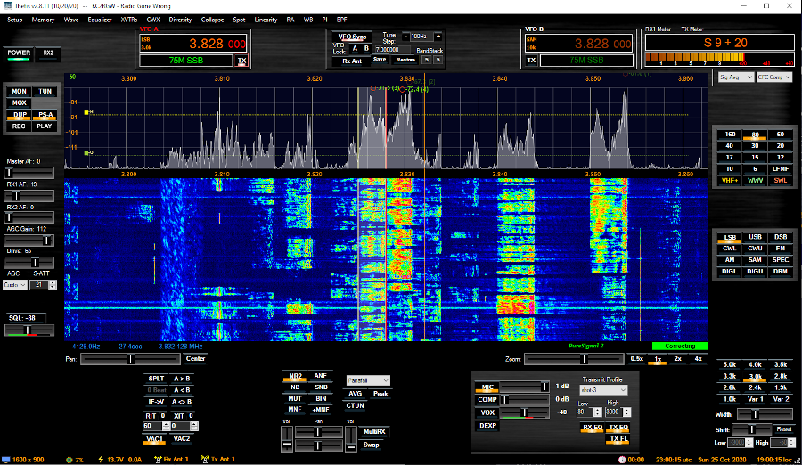
Task: Open the Linearity menu
Action: tap(266, 20)
